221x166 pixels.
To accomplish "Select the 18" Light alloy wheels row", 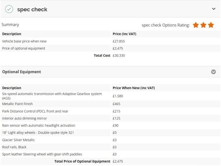I will [110, 133].
